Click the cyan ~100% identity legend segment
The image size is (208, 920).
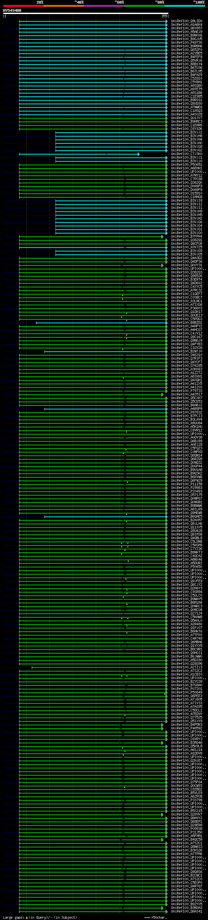185,6
